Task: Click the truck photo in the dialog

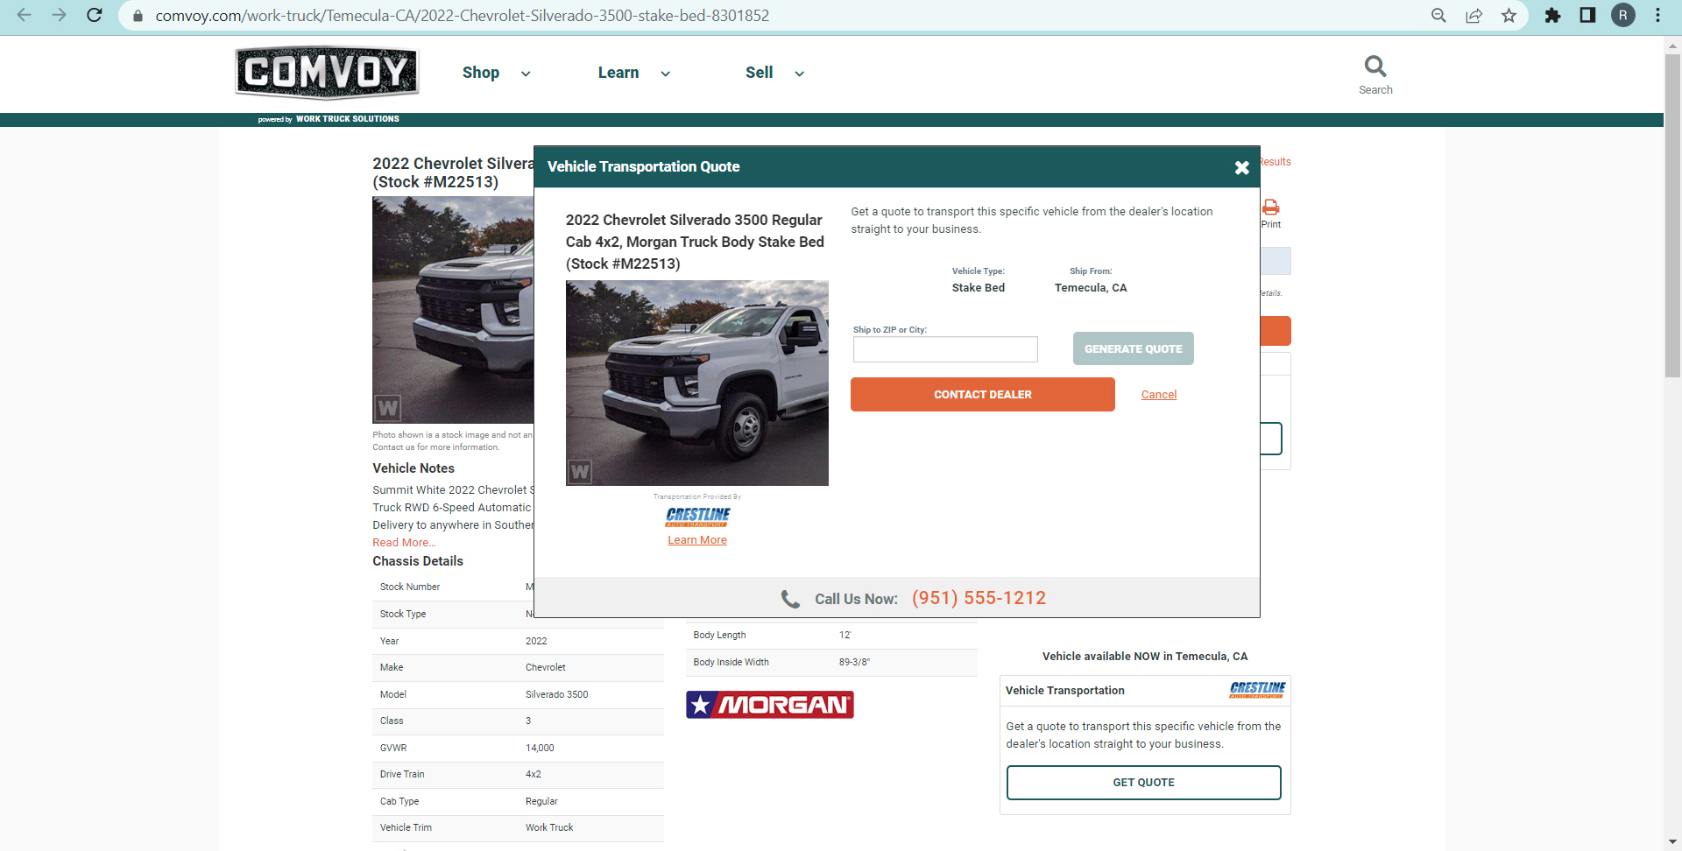Action: (x=696, y=383)
